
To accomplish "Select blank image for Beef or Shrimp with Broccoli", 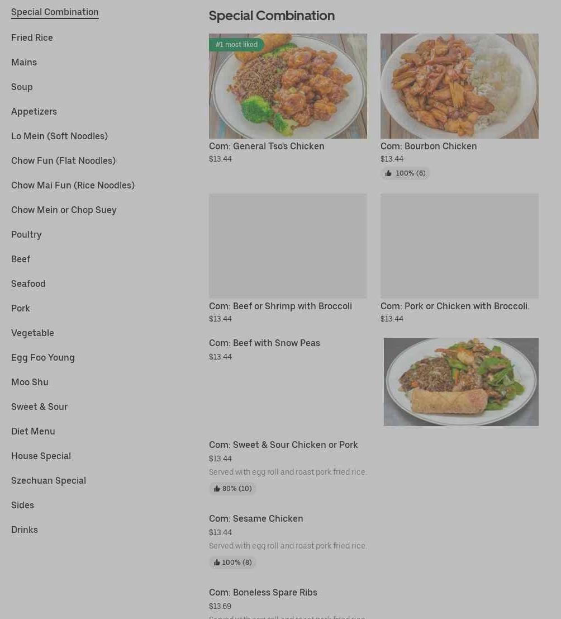I will point(288,245).
